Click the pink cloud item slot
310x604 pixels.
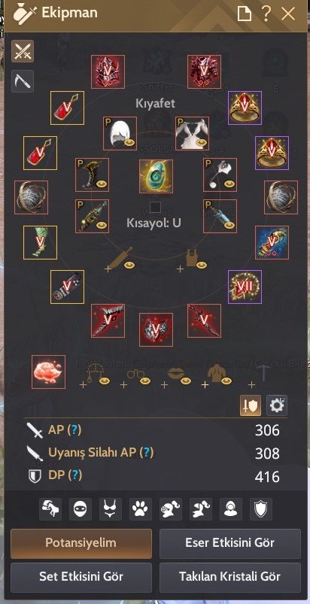pos(48,372)
